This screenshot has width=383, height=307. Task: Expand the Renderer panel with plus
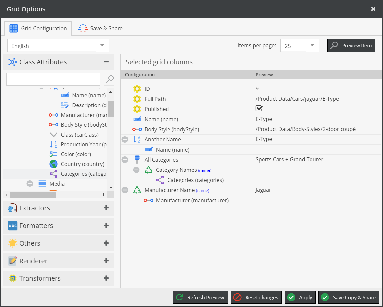point(106,261)
